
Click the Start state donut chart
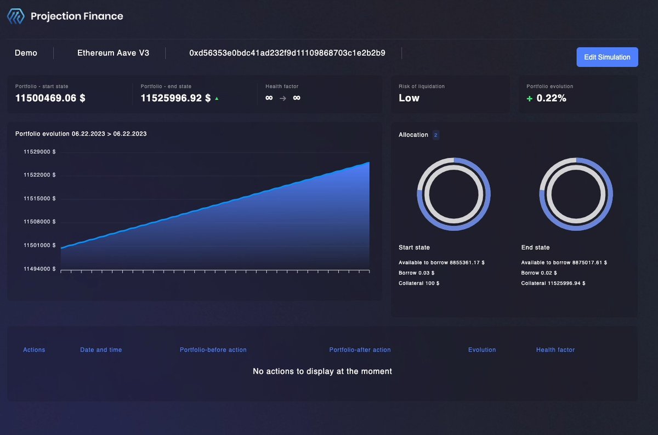(x=453, y=194)
